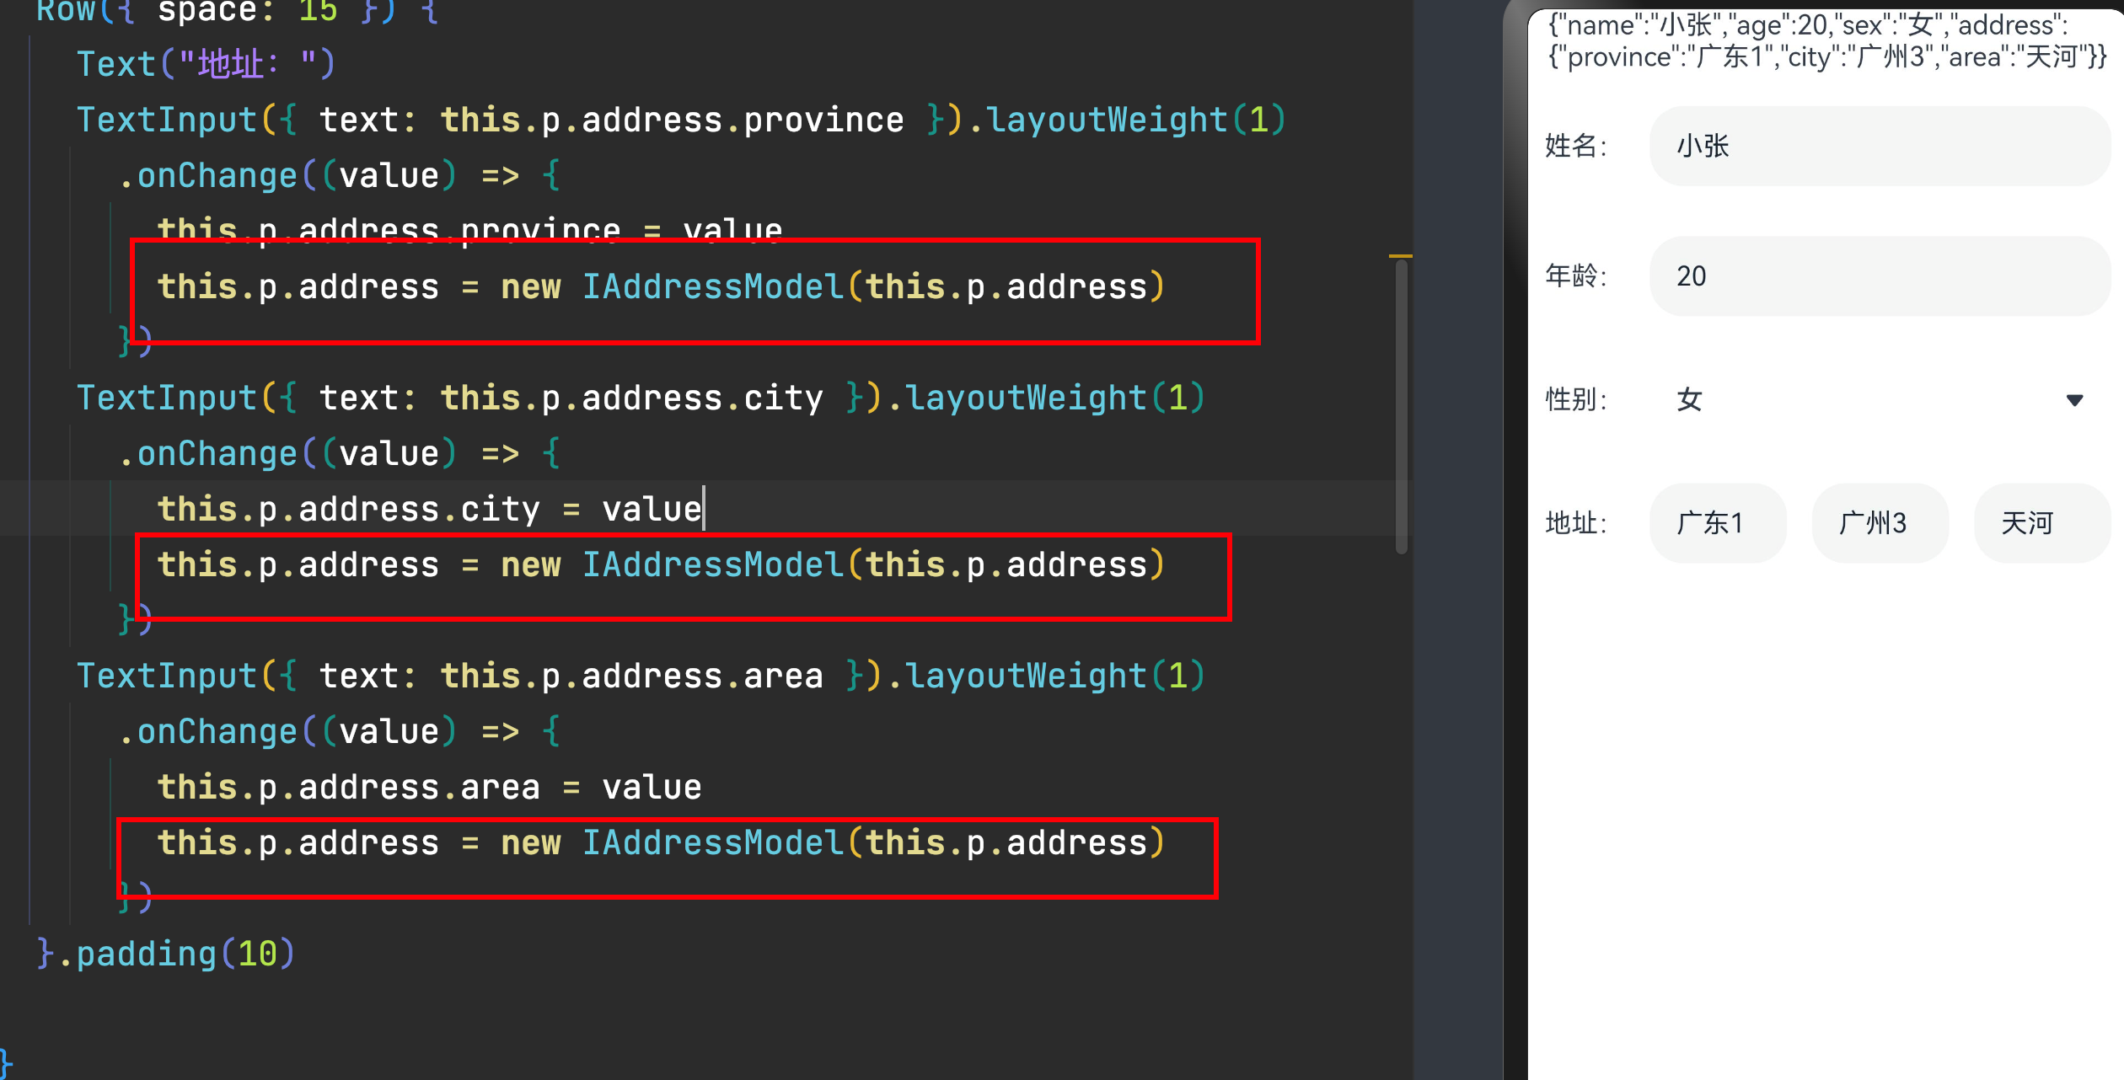Click the Text("地址: ") code line

coord(206,64)
